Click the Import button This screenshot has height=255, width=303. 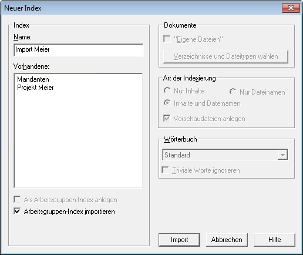click(x=179, y=240)
